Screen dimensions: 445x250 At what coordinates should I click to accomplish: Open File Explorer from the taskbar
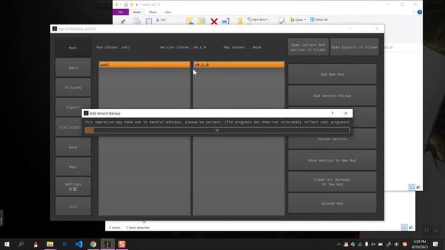point(50,244)
